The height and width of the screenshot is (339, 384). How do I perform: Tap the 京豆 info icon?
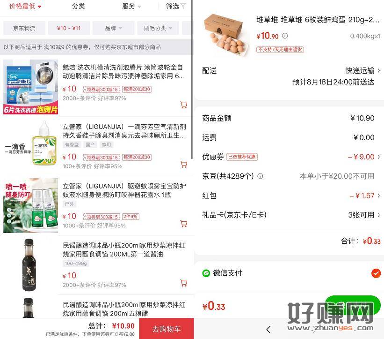pyautogui.click(x=261, y=176)
